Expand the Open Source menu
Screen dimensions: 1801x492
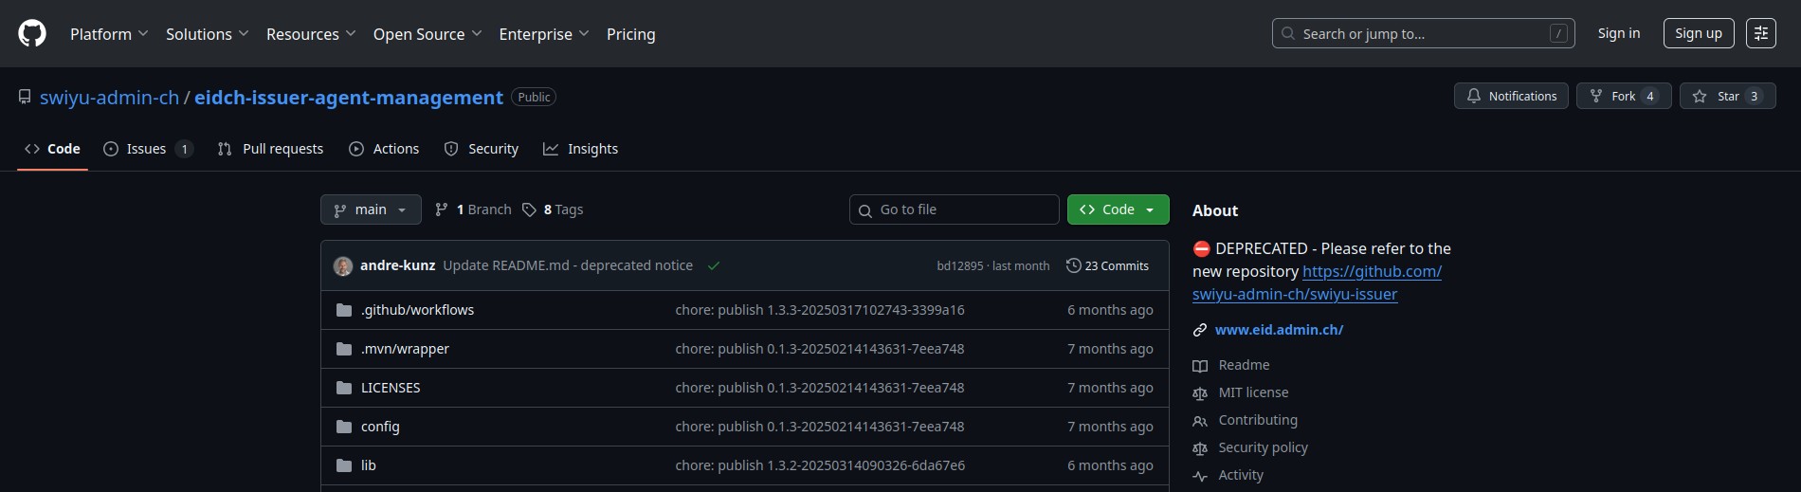(428, 34)
